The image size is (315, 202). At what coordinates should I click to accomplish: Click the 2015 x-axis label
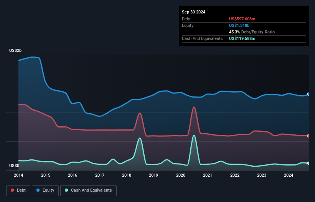click(x=46, y=175)
